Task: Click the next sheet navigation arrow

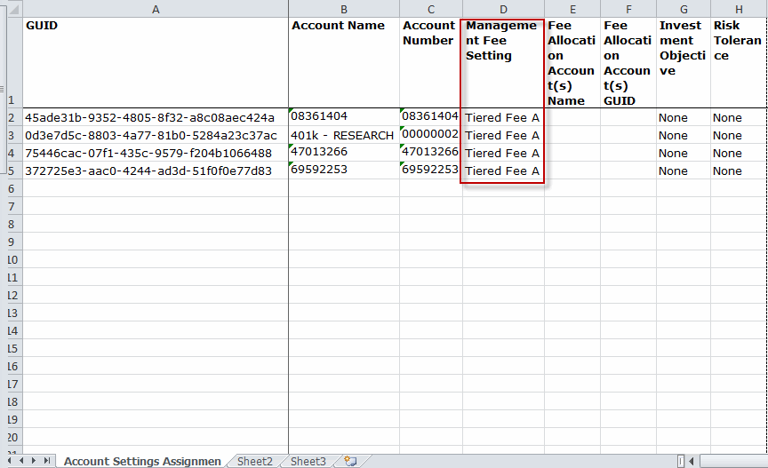Action: click(x=35, y=461)
